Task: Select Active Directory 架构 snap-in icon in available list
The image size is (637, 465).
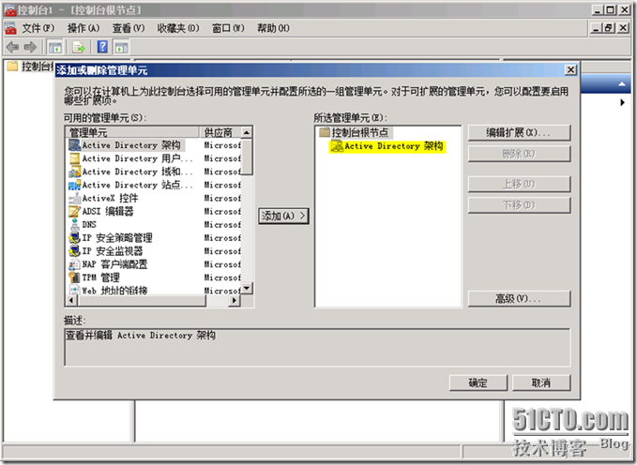Action: (75, 145)
